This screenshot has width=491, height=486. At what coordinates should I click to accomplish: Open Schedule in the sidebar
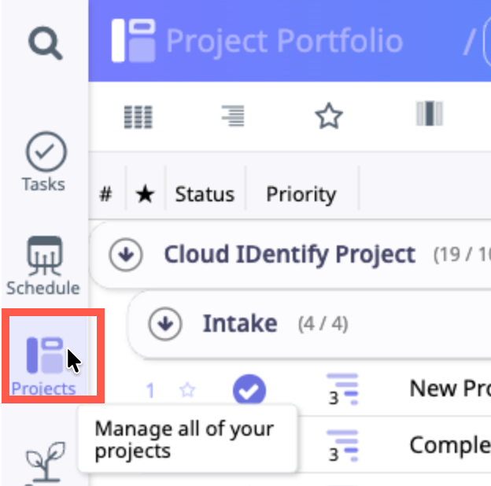click(43, 265)
